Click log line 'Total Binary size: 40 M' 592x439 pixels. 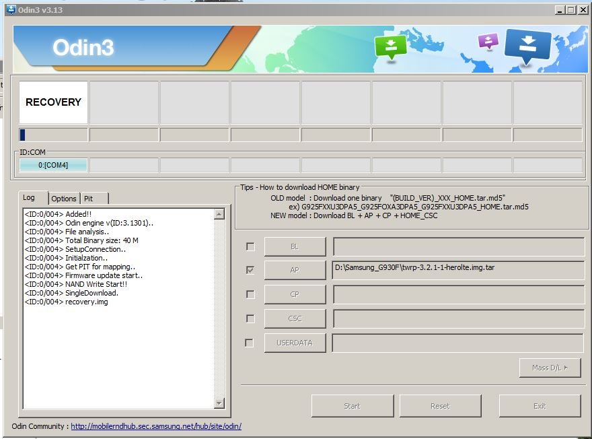81,240
